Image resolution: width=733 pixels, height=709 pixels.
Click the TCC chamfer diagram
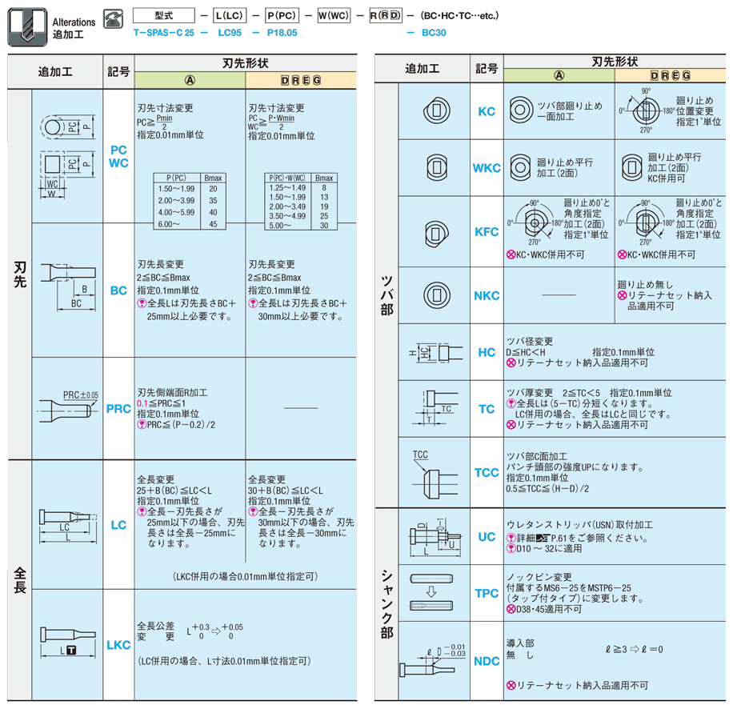(436, 472)
